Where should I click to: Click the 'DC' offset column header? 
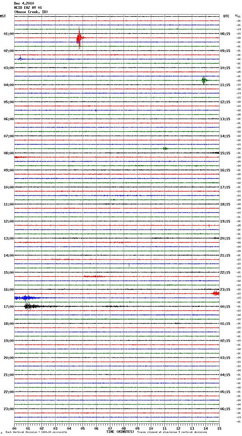(236, 15)
